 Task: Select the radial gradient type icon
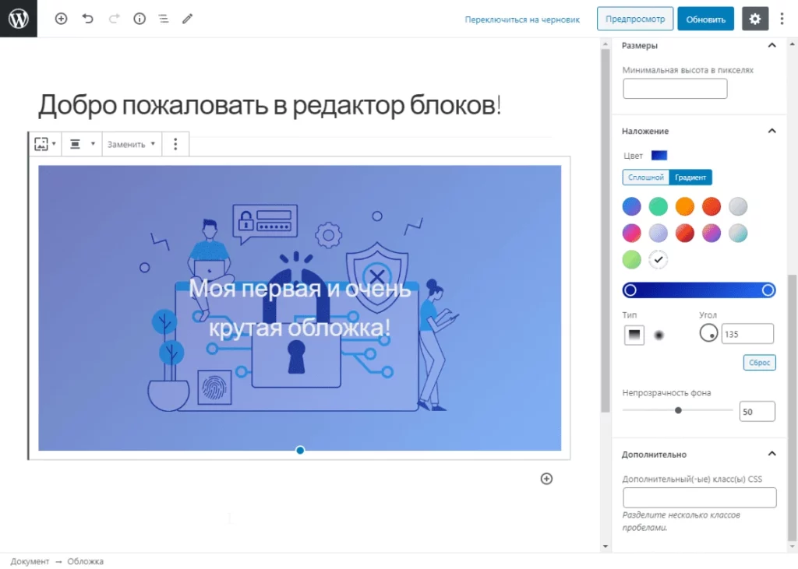[659, 335]
